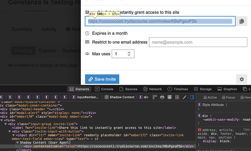Click the clock icon beside Expires in a month
The image size is (251, 151).
pyautogui.click(x=87, y=33)
